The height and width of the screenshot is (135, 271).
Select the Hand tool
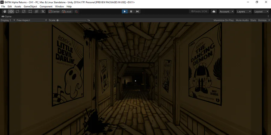click(x=5, y=11)
